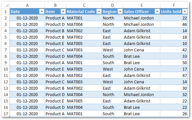Select row 5 header
192x120 pixels.
click(x=6, y=37)
